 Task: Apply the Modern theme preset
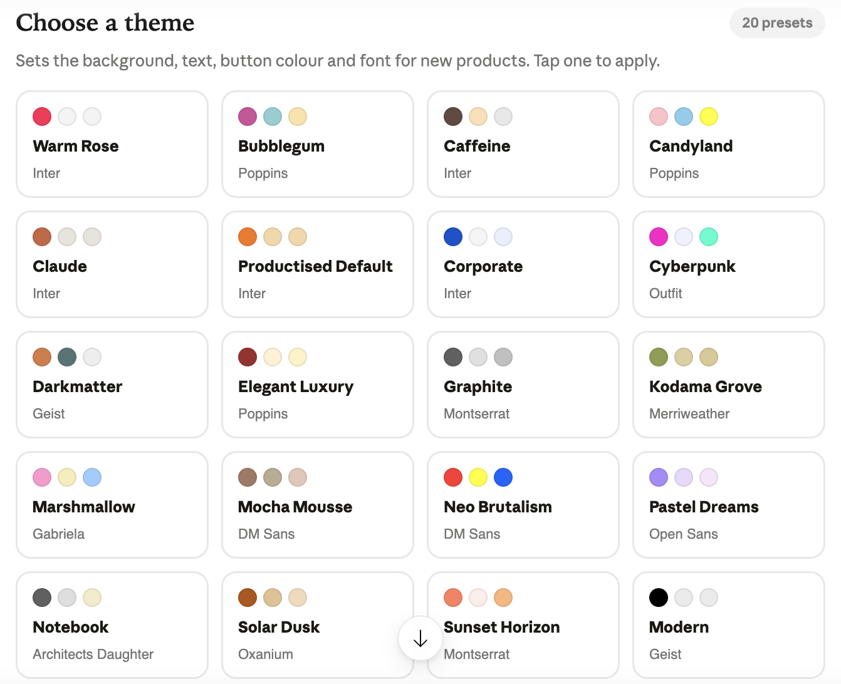729,625
